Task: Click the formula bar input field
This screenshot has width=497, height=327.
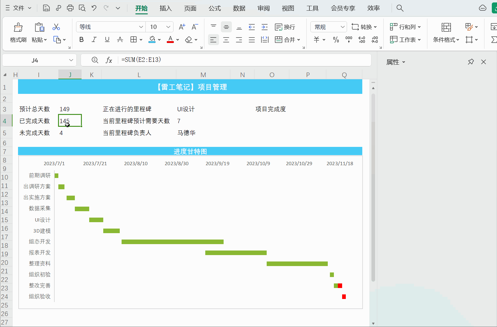Action: [244, 60]
